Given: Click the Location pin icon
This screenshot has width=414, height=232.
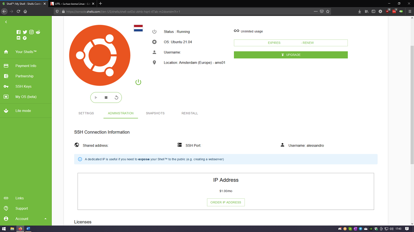Looking at the screenshot, I should [154, 62].
